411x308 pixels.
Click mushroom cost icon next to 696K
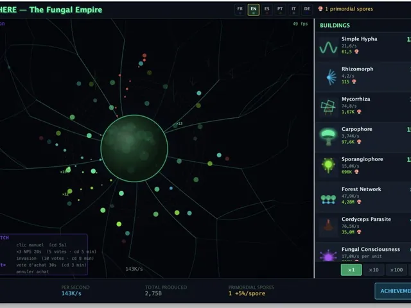tap(356, 172)
